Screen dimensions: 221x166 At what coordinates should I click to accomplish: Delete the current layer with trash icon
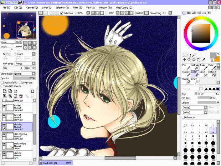point(21,96)
